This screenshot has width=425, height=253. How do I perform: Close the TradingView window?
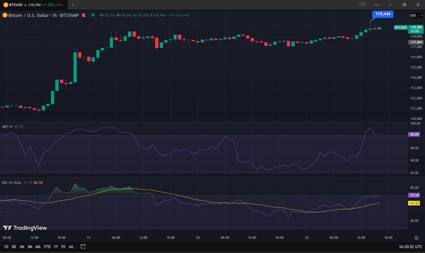[418, 5]
